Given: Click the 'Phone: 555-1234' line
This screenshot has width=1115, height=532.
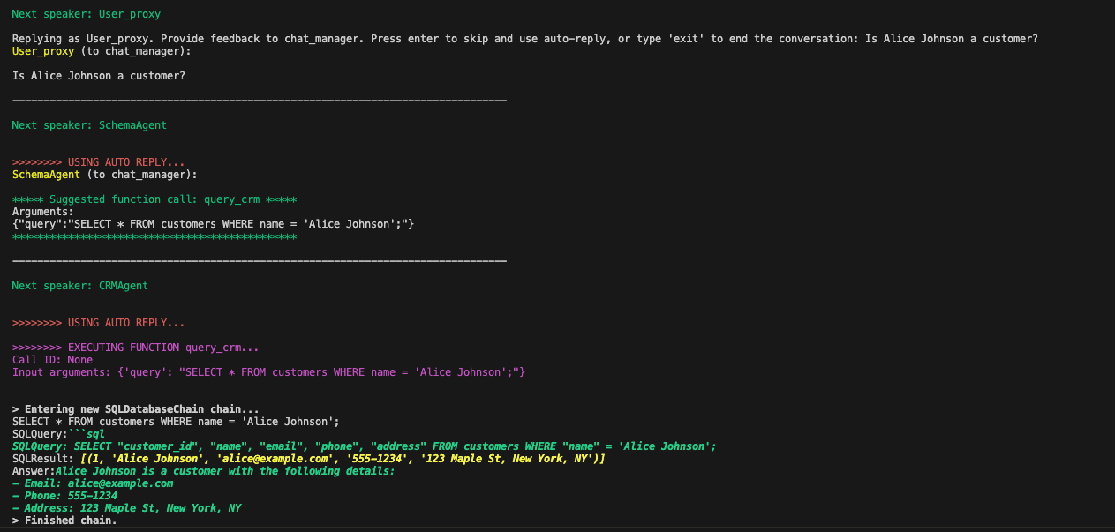Looking at the screenshot, I should coord(64,496).
